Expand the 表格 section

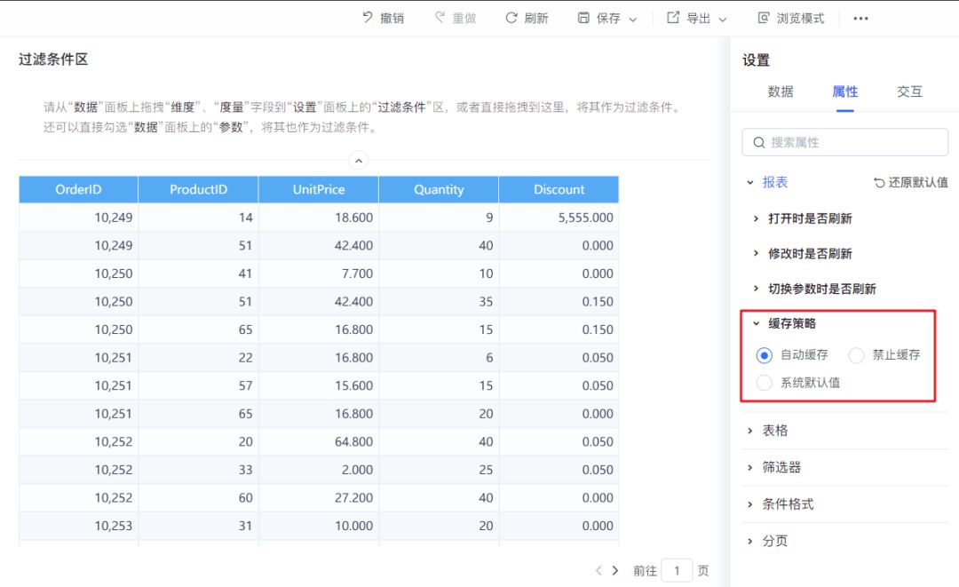[749, 431]
